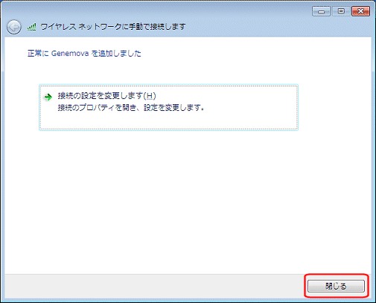Go back using the round arrow button

[14, 27]
